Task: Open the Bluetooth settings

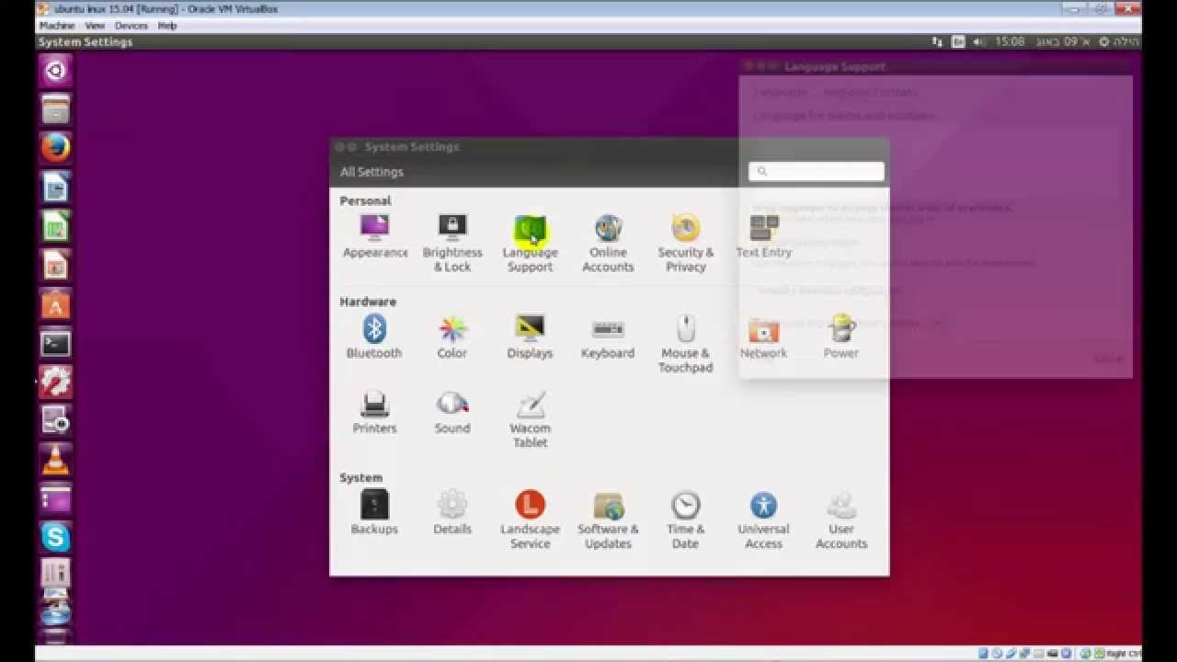Action: pyautogui.click(x=374, y=337)
